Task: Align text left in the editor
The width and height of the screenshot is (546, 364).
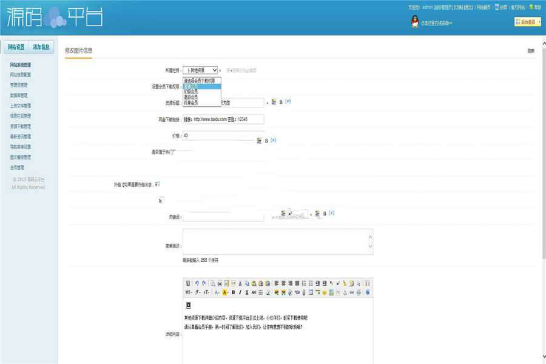Action: click(277, 283)
